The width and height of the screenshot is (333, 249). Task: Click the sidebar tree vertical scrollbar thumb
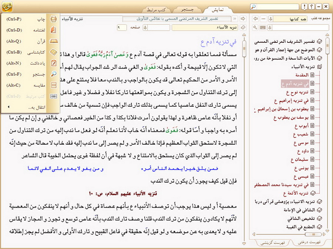pyautogui.click(x=327, y=45)
